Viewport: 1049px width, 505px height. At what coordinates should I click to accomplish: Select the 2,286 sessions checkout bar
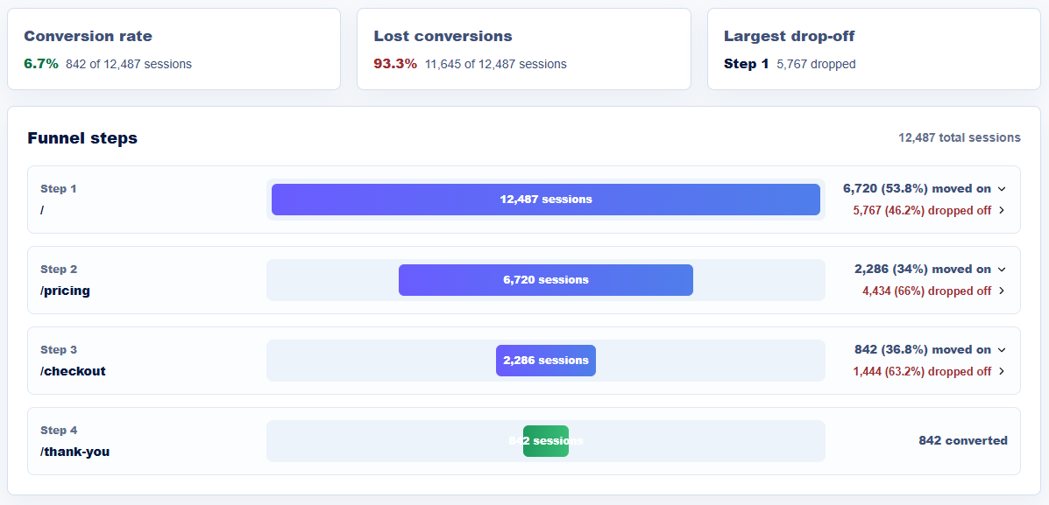pos(546,361)
